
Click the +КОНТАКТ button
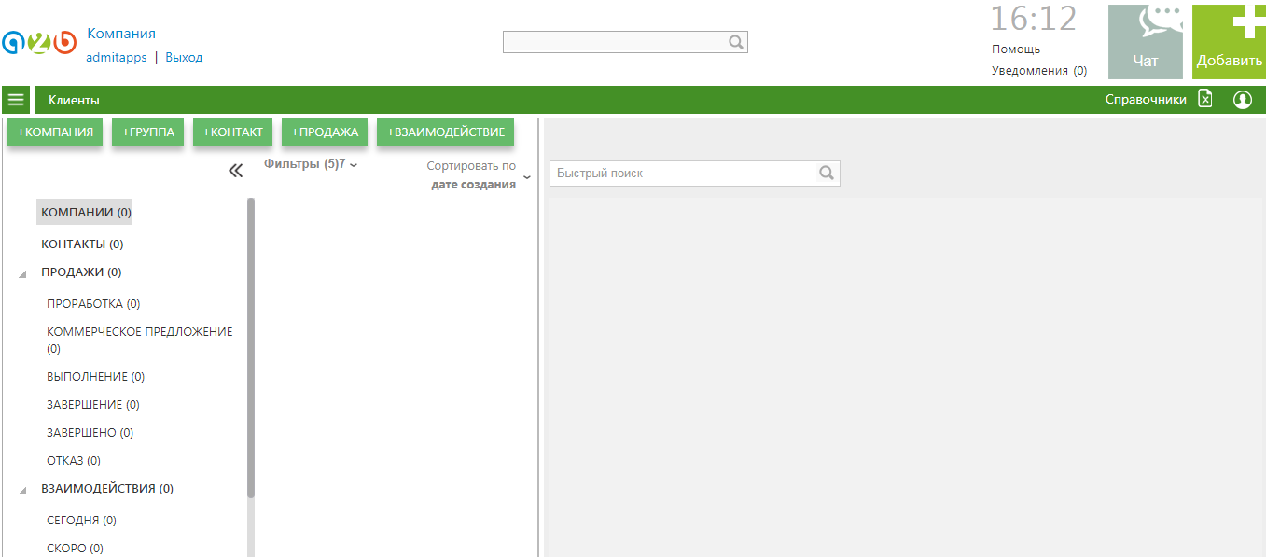(232, 132)
